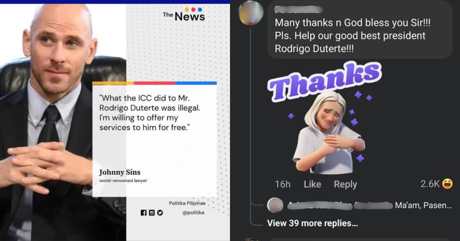The image size is (460, 241).
Task: Click the laughing reaction emoji beside 2.6K
Action: pyautogui.click(x=447, y=184)
